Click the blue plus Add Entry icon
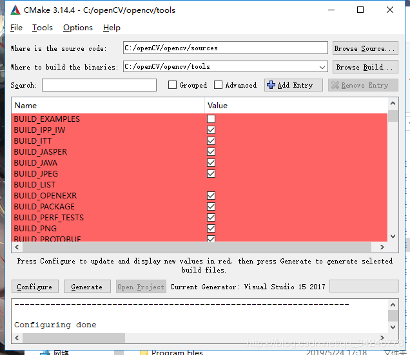This screenshot has width=410, height=355. pyautogui.click(x=271, y=85)
